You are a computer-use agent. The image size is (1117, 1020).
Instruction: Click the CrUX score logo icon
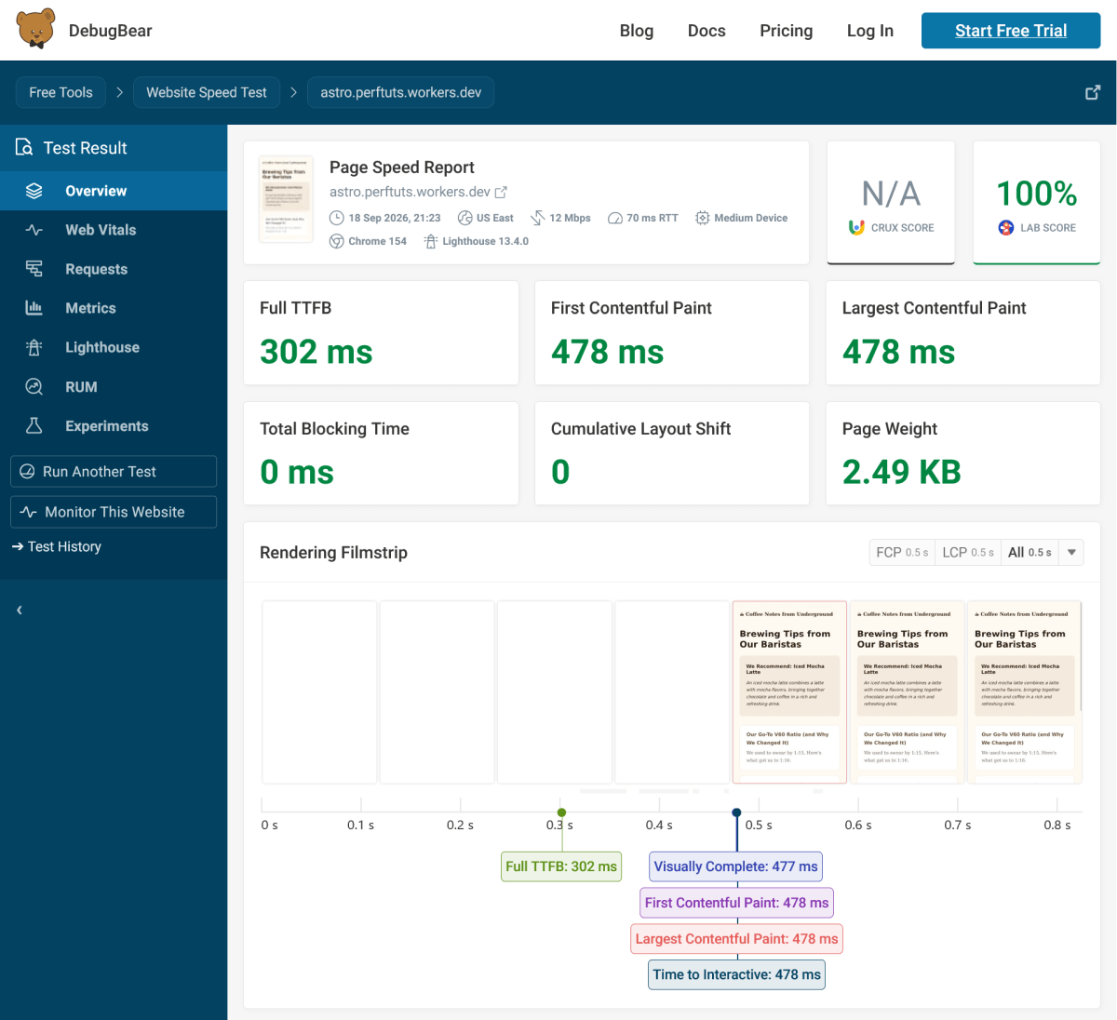coord(856,227)
